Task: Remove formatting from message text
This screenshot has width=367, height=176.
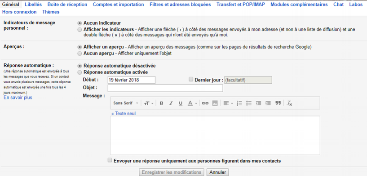Action: click(290, 103)
